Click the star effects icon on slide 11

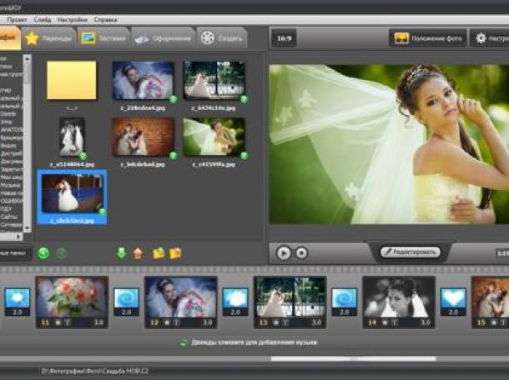[58, 322]
